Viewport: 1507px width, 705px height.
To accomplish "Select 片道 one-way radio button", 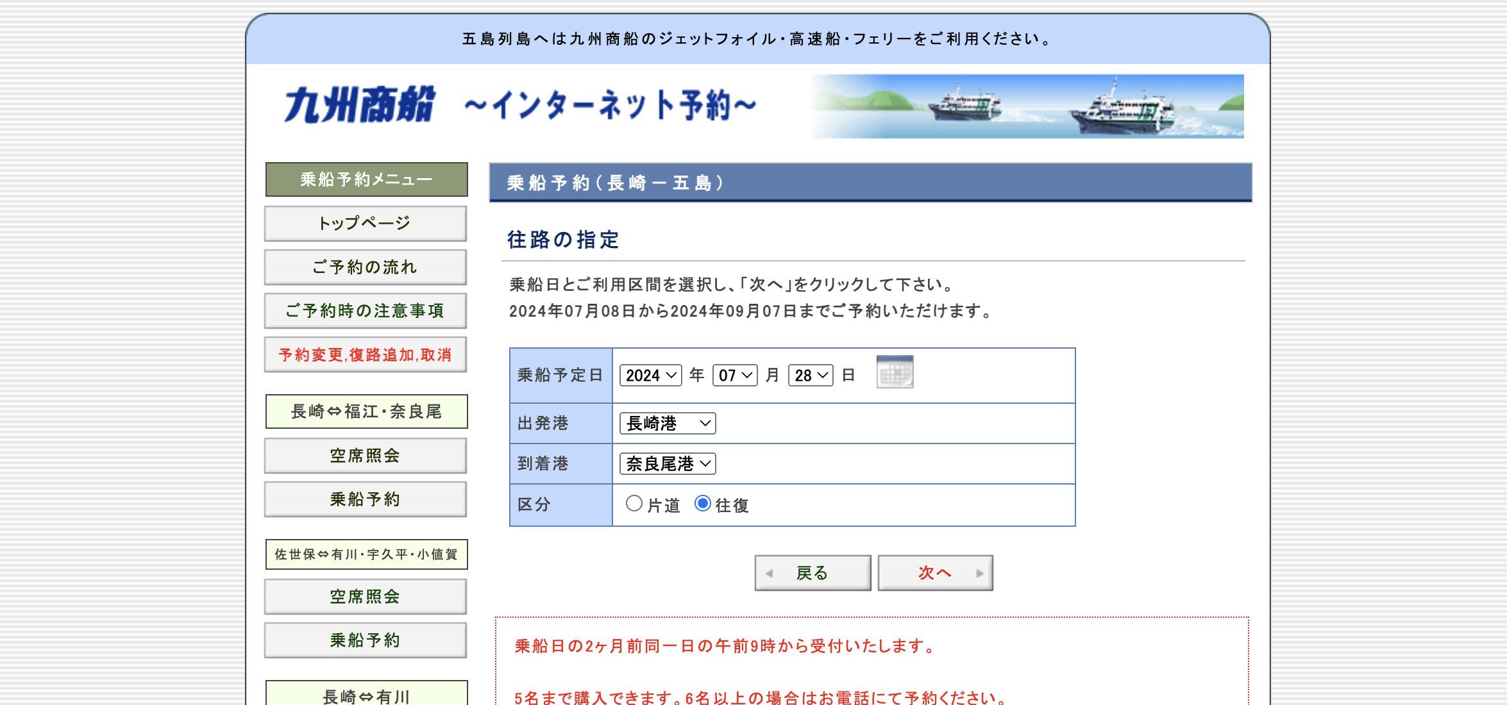I will tap(634, 505).
